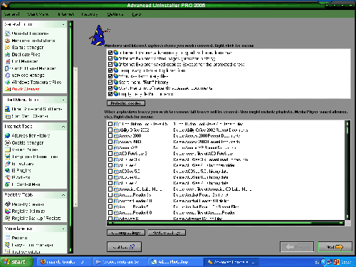The image size is (356, 267).
Task: Open the Start Menu menu
Action: pyautogui.click(x=38, y=14)
